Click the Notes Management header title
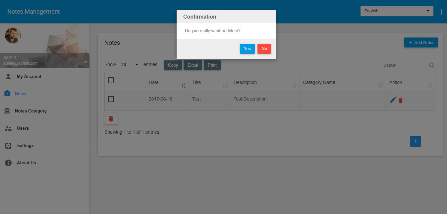The width and height of the screenshot is (447, 214). click(33, 12)
